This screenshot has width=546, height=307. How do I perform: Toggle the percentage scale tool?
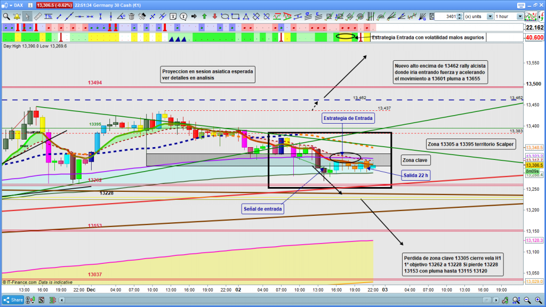click(x=49, y=17)
